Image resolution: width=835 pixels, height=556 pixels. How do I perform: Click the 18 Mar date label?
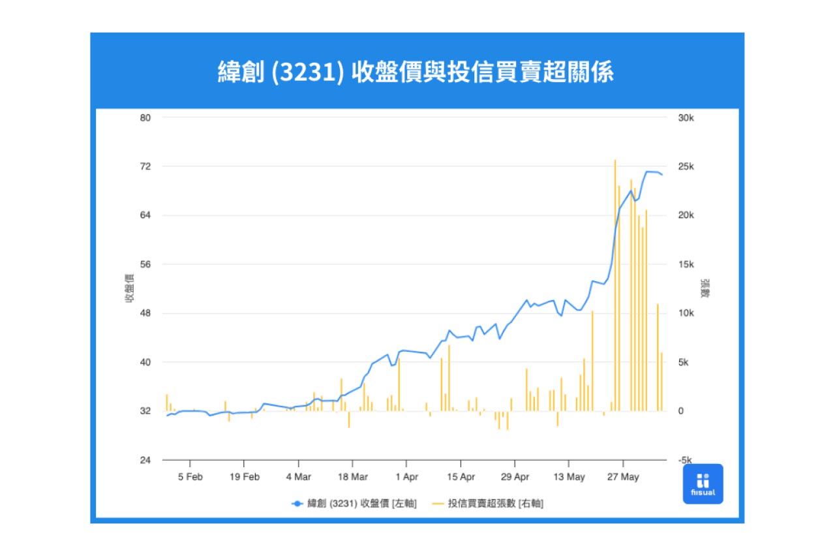[x=353, y=477]
